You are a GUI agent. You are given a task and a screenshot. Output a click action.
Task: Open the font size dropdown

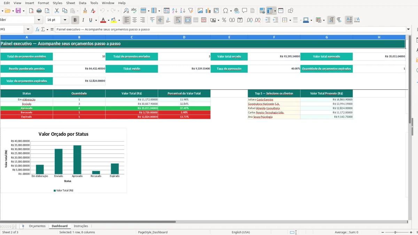(x=65, y=20)
